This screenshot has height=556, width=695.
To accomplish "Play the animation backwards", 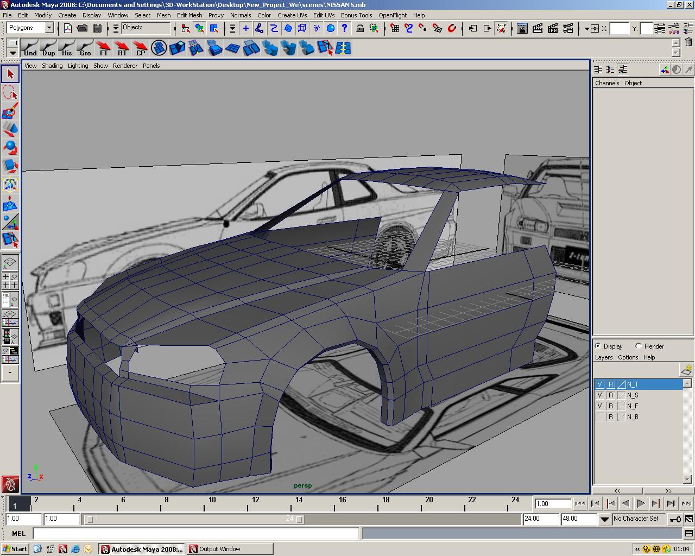I will tap(625, 503).
